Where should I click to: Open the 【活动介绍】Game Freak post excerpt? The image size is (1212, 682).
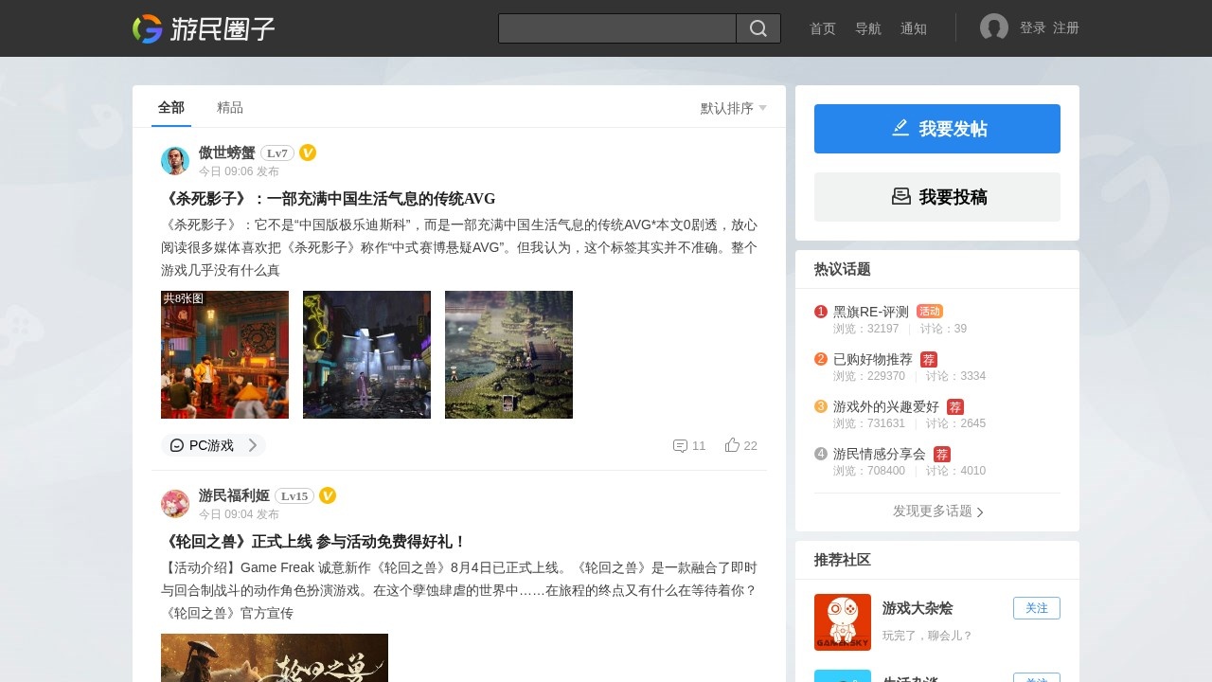459,590
